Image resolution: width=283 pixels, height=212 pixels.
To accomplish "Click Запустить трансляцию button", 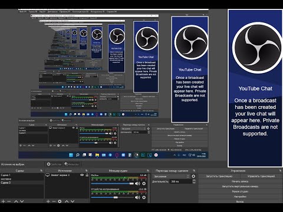I will click(219, 176).
